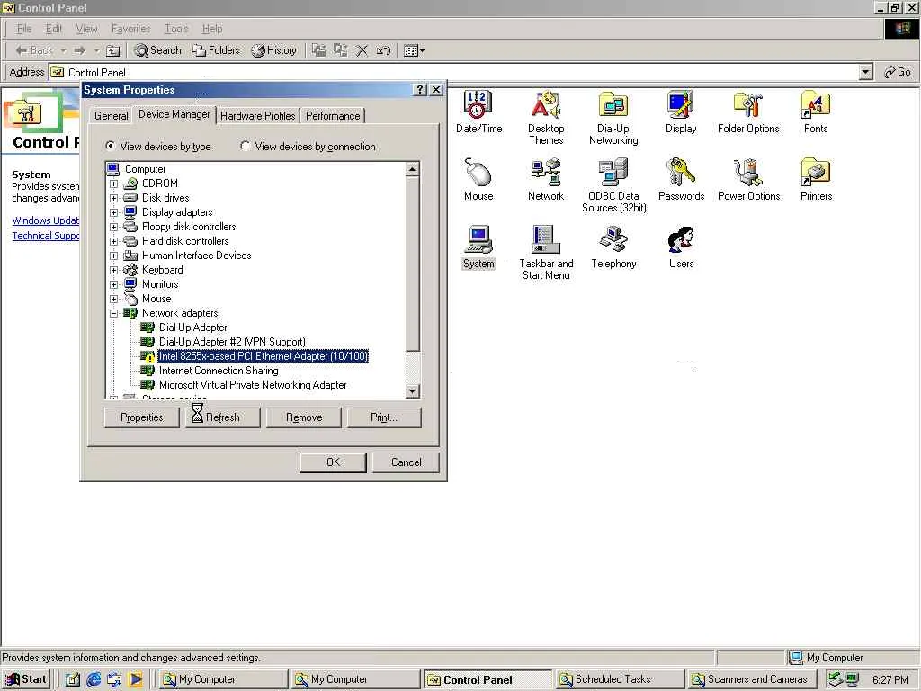This screenshot has height=691, width=921.
Task: Click the Copy To toolbar icon
Action: click(340, 51)
